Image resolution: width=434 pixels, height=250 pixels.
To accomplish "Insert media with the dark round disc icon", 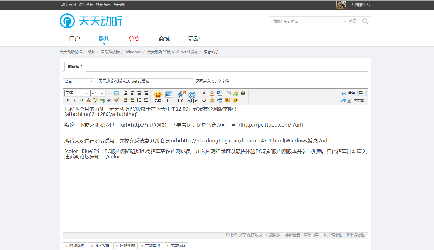I will pos(243,93).
